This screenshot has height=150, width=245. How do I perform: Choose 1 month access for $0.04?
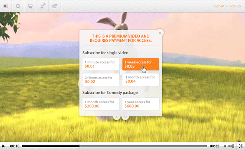[140, 80]
